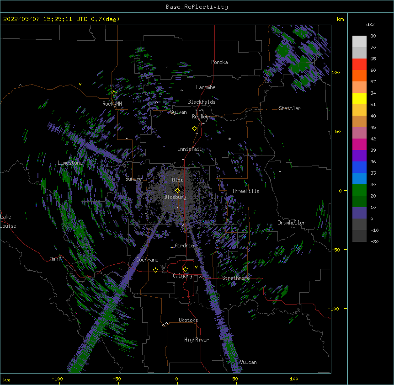Click the yellow marker above RockyMH
This screenshot has width=394, height=385.
(x=114, y=93)
